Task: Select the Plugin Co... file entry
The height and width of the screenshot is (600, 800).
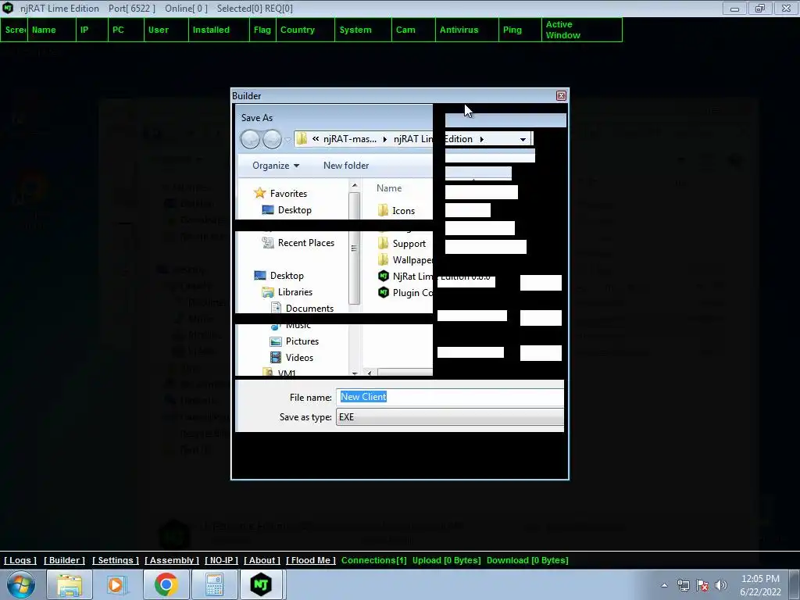Action: click(405, 292)
